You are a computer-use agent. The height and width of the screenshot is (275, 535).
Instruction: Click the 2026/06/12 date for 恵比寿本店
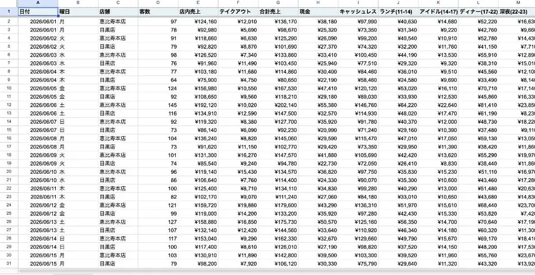(38, 205)
